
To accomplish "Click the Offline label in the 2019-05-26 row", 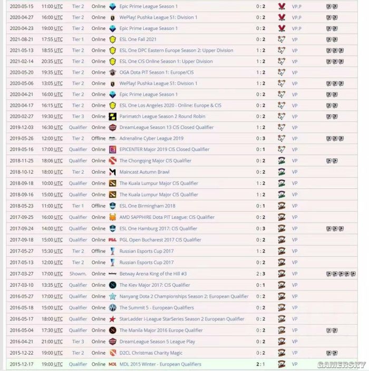I will [x=99, y=138].
